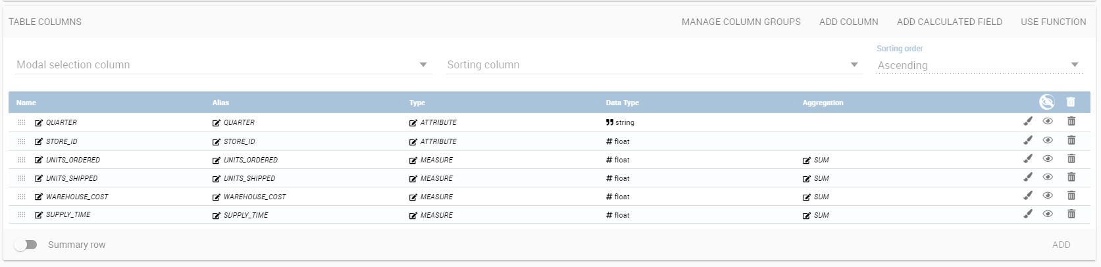Edit type icon for SUPPLY_TIME MEASURE

click(413, 215)
